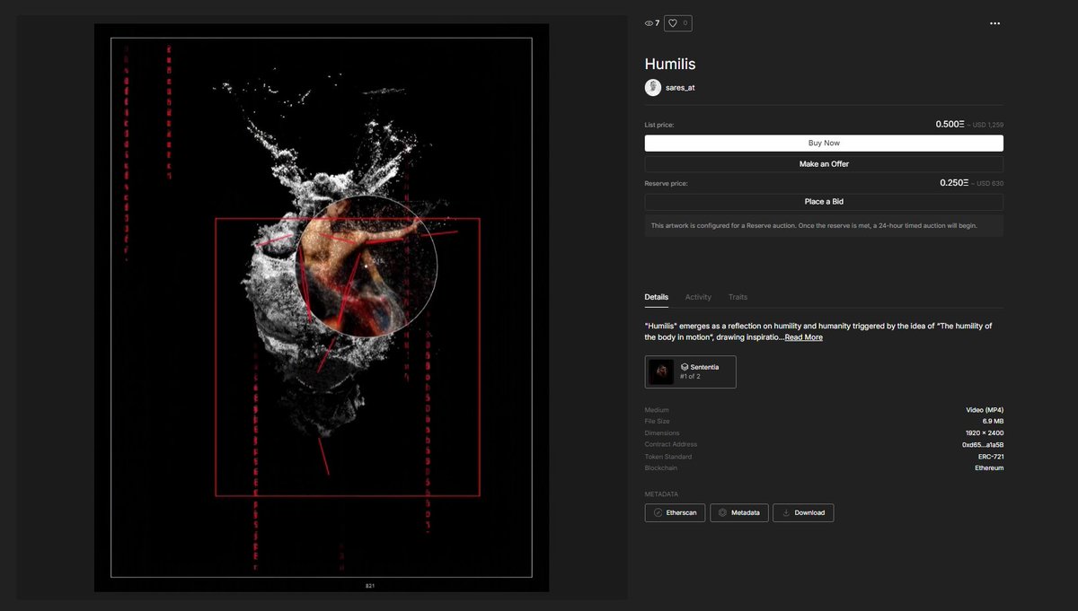The width and height of the screenshot is (1078, 611).
Task: Click the Make an Offer button
Action: coord(824,164)
